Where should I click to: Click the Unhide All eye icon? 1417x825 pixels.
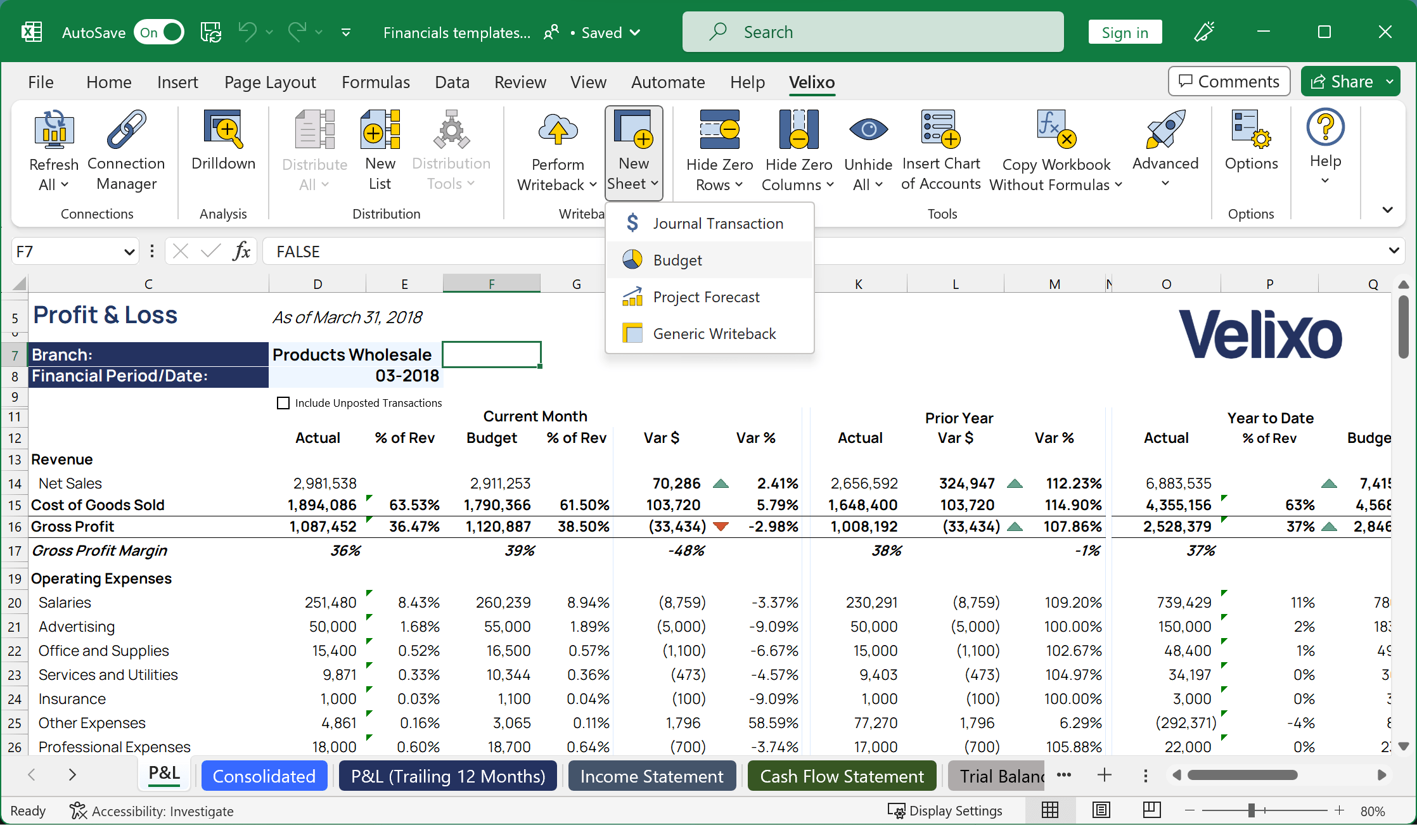[868, 129]
